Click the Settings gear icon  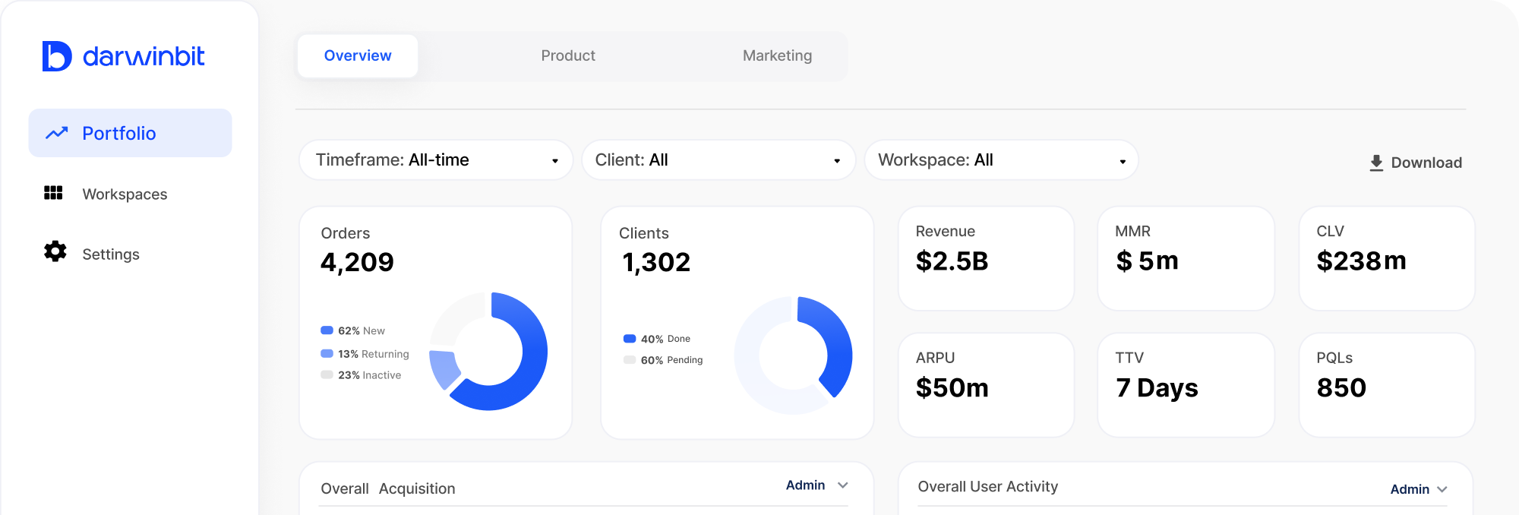(55, 251)
